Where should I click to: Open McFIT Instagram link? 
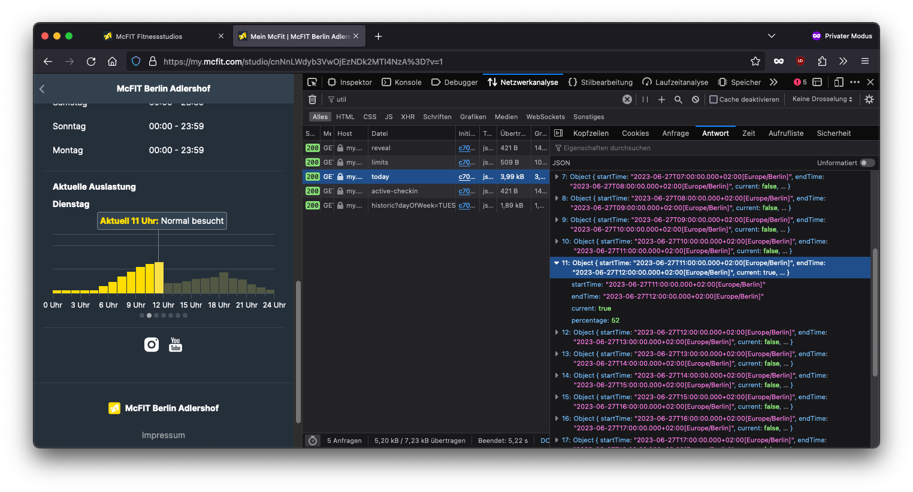click(x=152, y=344)
